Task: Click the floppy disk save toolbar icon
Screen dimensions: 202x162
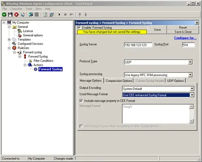Action: click(x=11, y=15)
